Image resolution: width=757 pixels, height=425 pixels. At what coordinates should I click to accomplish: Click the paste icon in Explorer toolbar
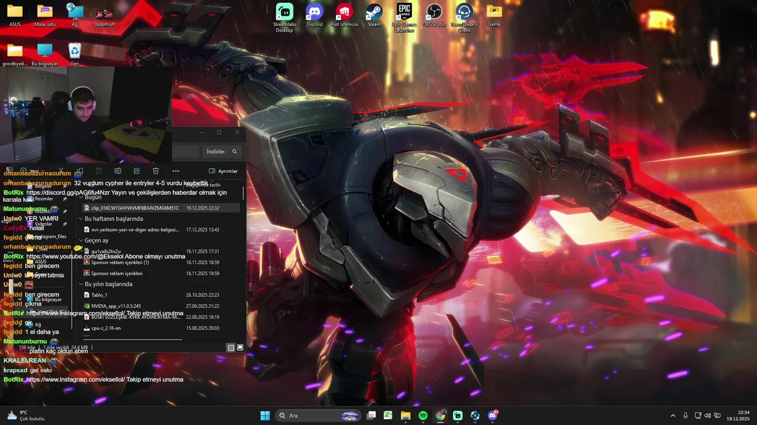[99, 171]
